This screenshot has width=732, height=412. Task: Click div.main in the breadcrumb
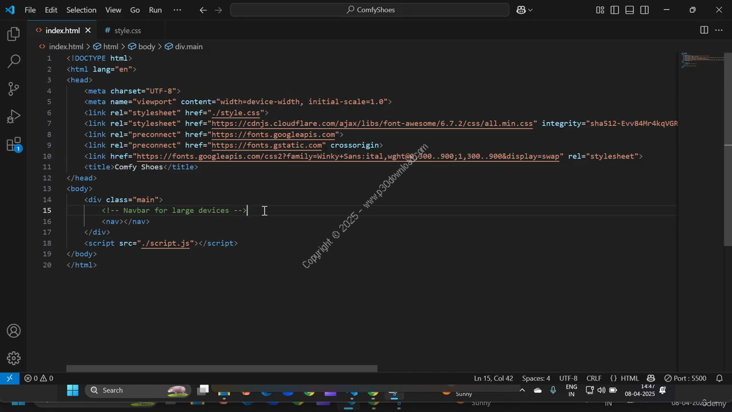tap(189, 46)
